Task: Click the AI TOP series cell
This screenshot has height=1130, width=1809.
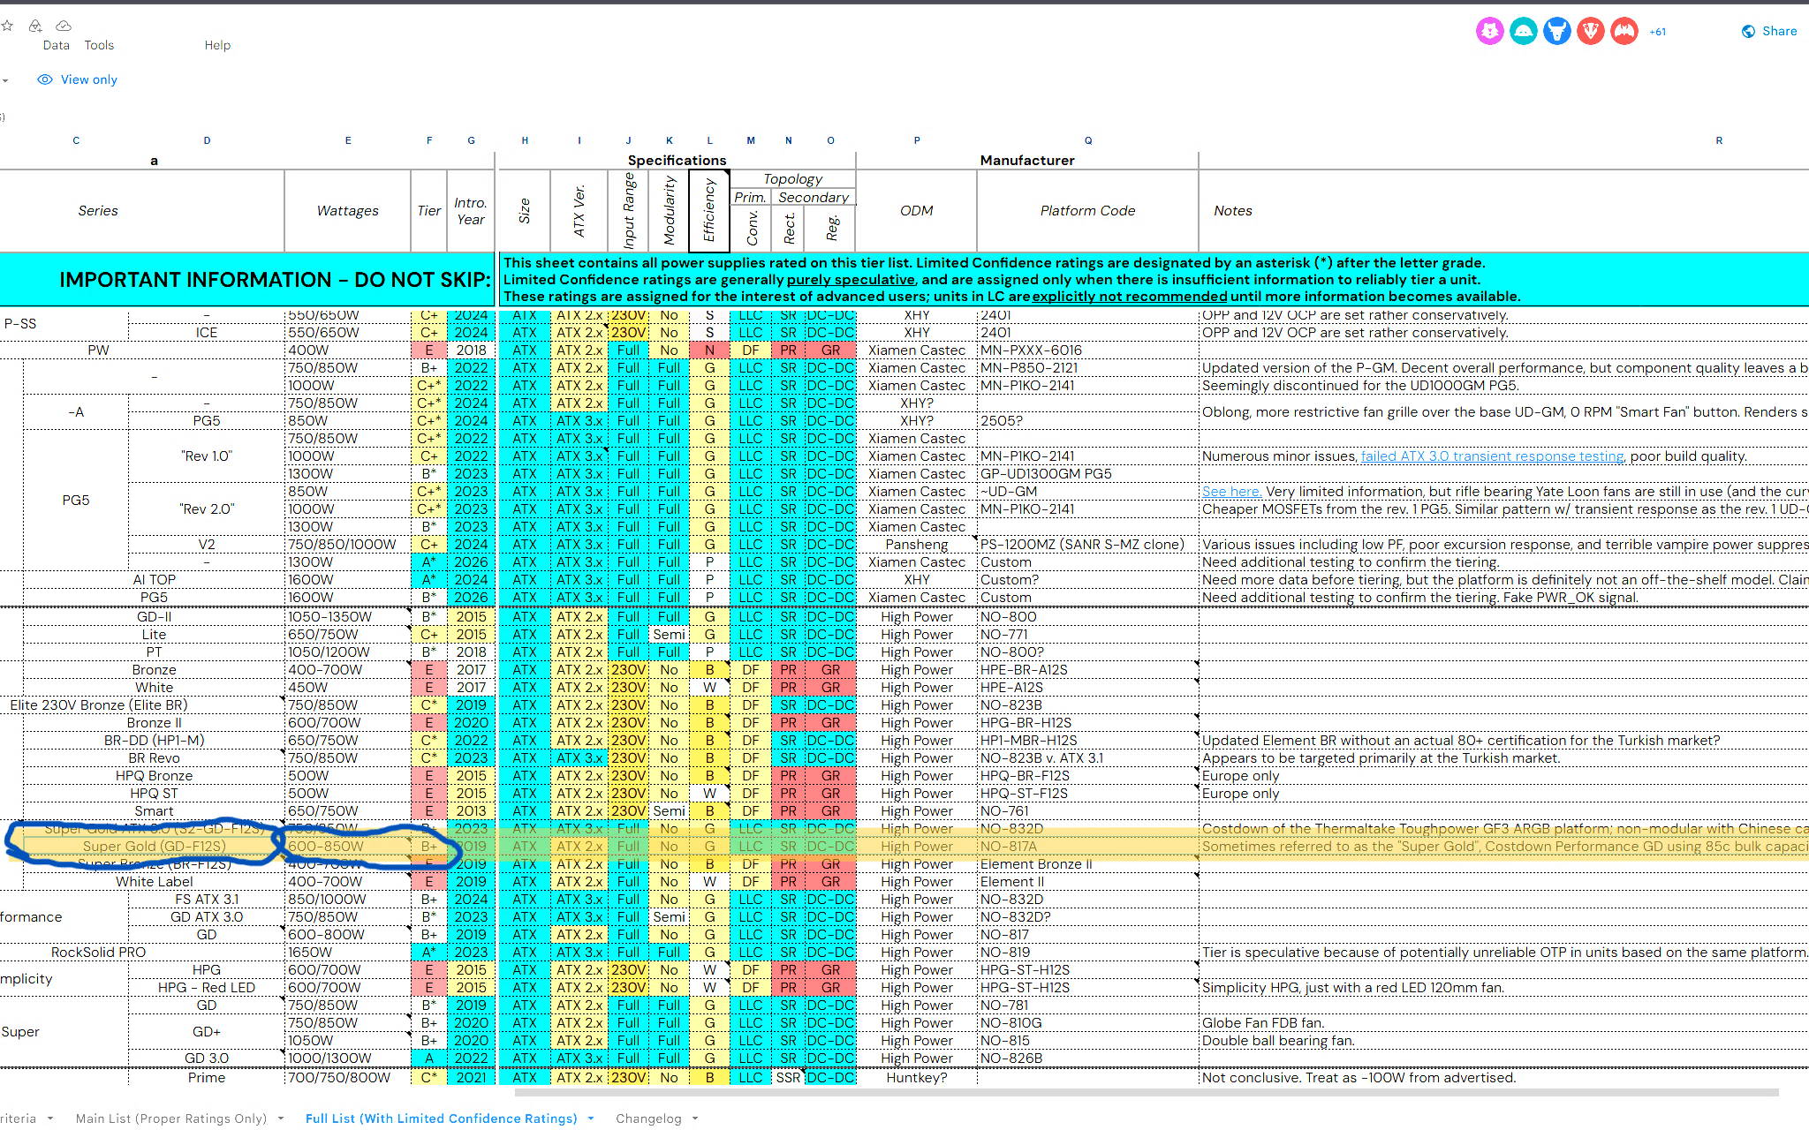Action: pyautogui.click(x=155, y=580)
